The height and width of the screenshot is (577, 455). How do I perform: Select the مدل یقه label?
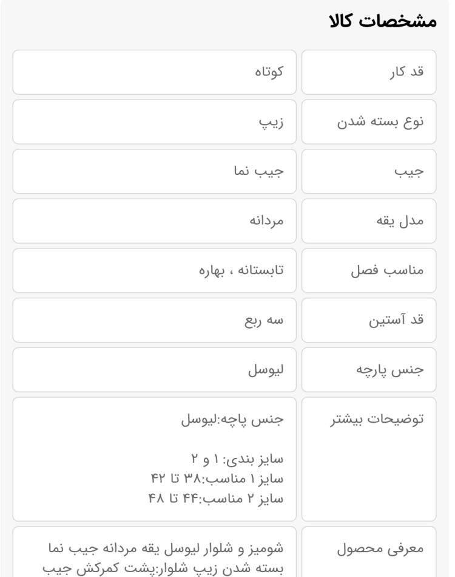pyautogui.click(x=400, y=221)
